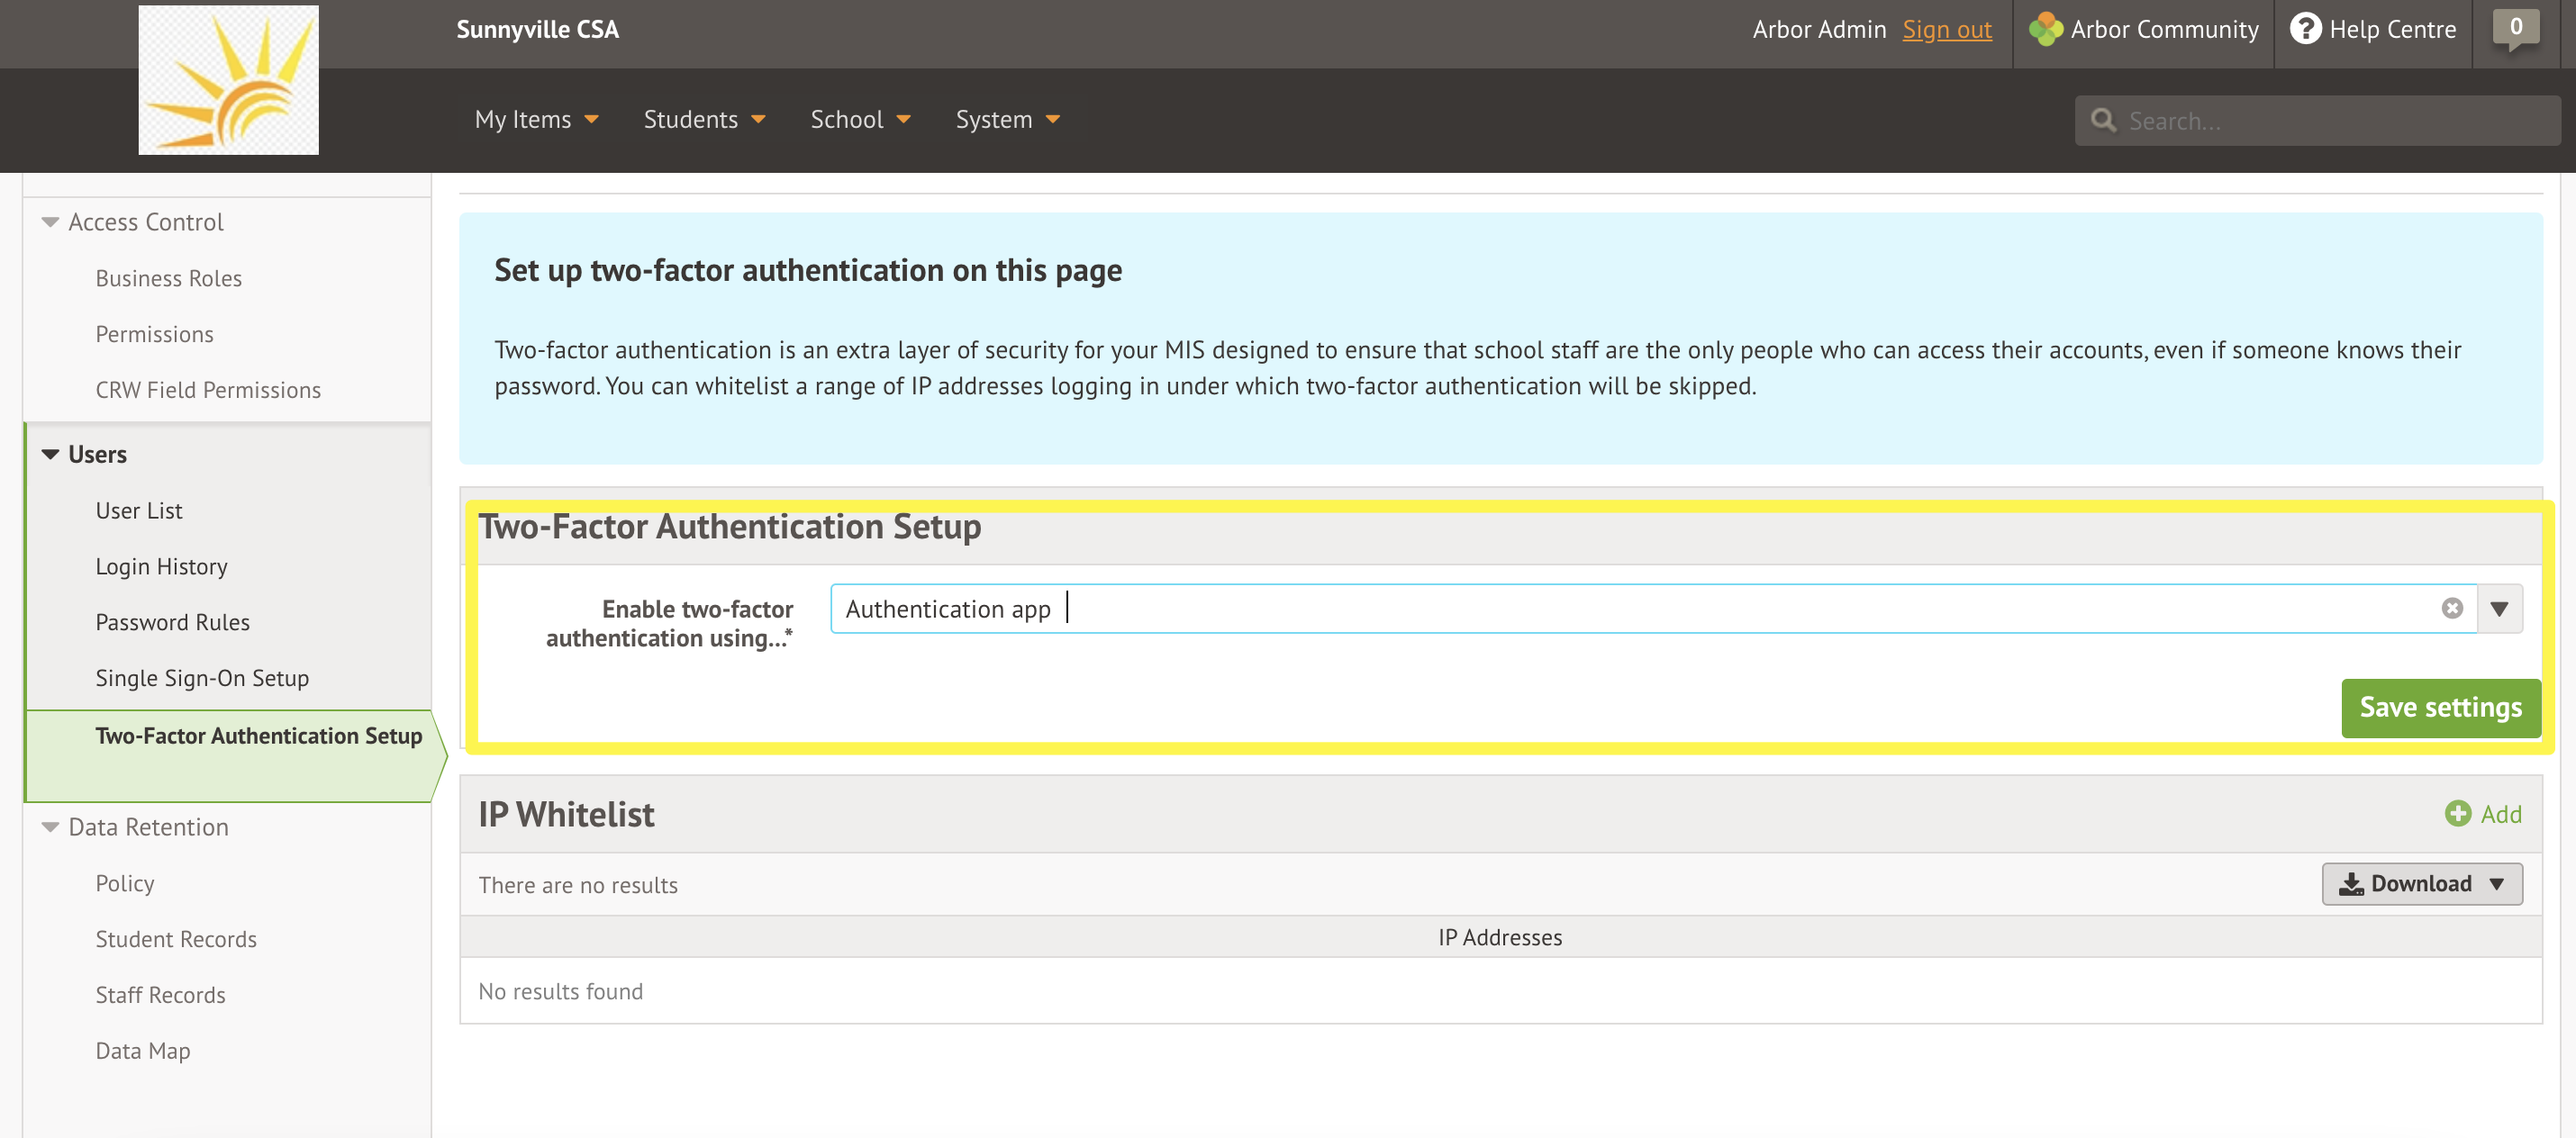Click the green plus Add icon

pos(2457,814)
